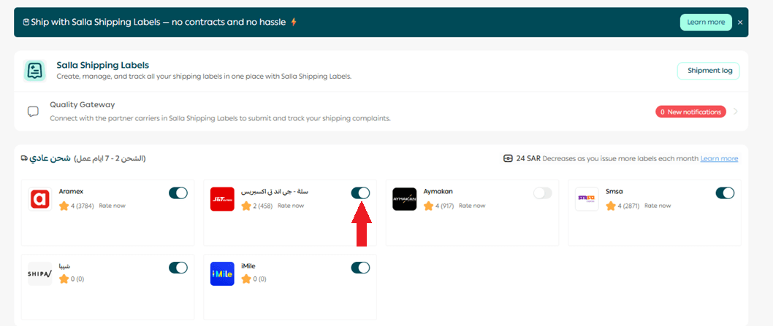Click Rate now under Aramex
Viewport: 773px width, 326px height.
[x=112, y=206]
